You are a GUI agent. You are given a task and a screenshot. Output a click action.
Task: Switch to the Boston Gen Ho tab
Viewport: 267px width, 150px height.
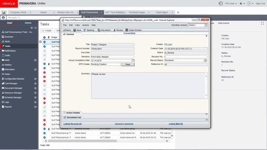pos(66,12)
